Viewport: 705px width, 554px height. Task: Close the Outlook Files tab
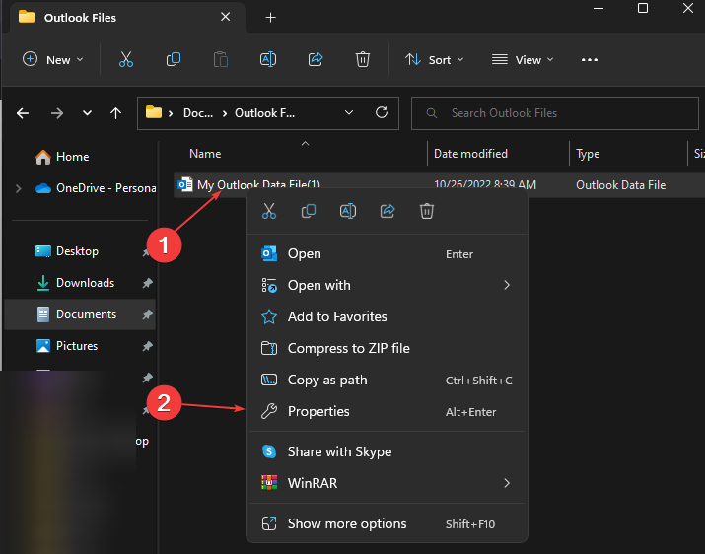click(225, 17)
